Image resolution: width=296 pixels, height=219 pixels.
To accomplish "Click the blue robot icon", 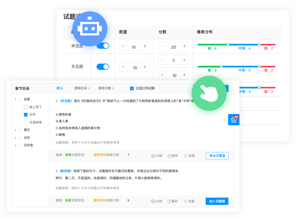I will click(89, 28).
